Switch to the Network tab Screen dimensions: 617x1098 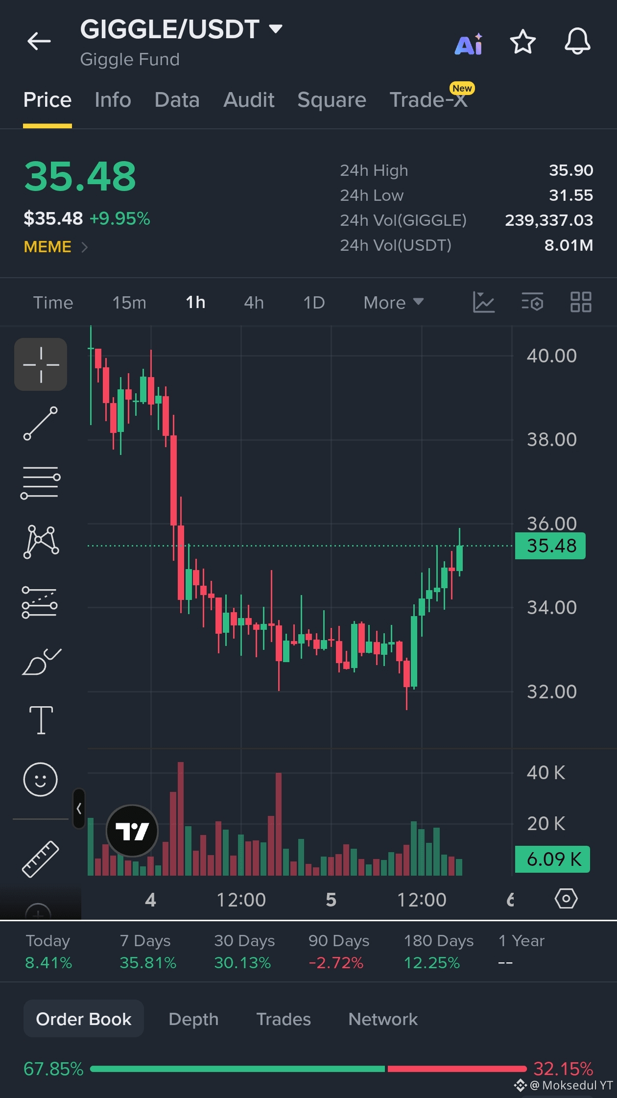383,1019
